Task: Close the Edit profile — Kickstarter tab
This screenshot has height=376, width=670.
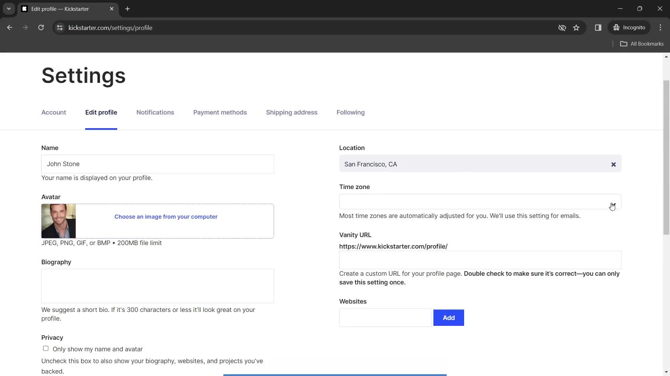Action: (112, 9)
